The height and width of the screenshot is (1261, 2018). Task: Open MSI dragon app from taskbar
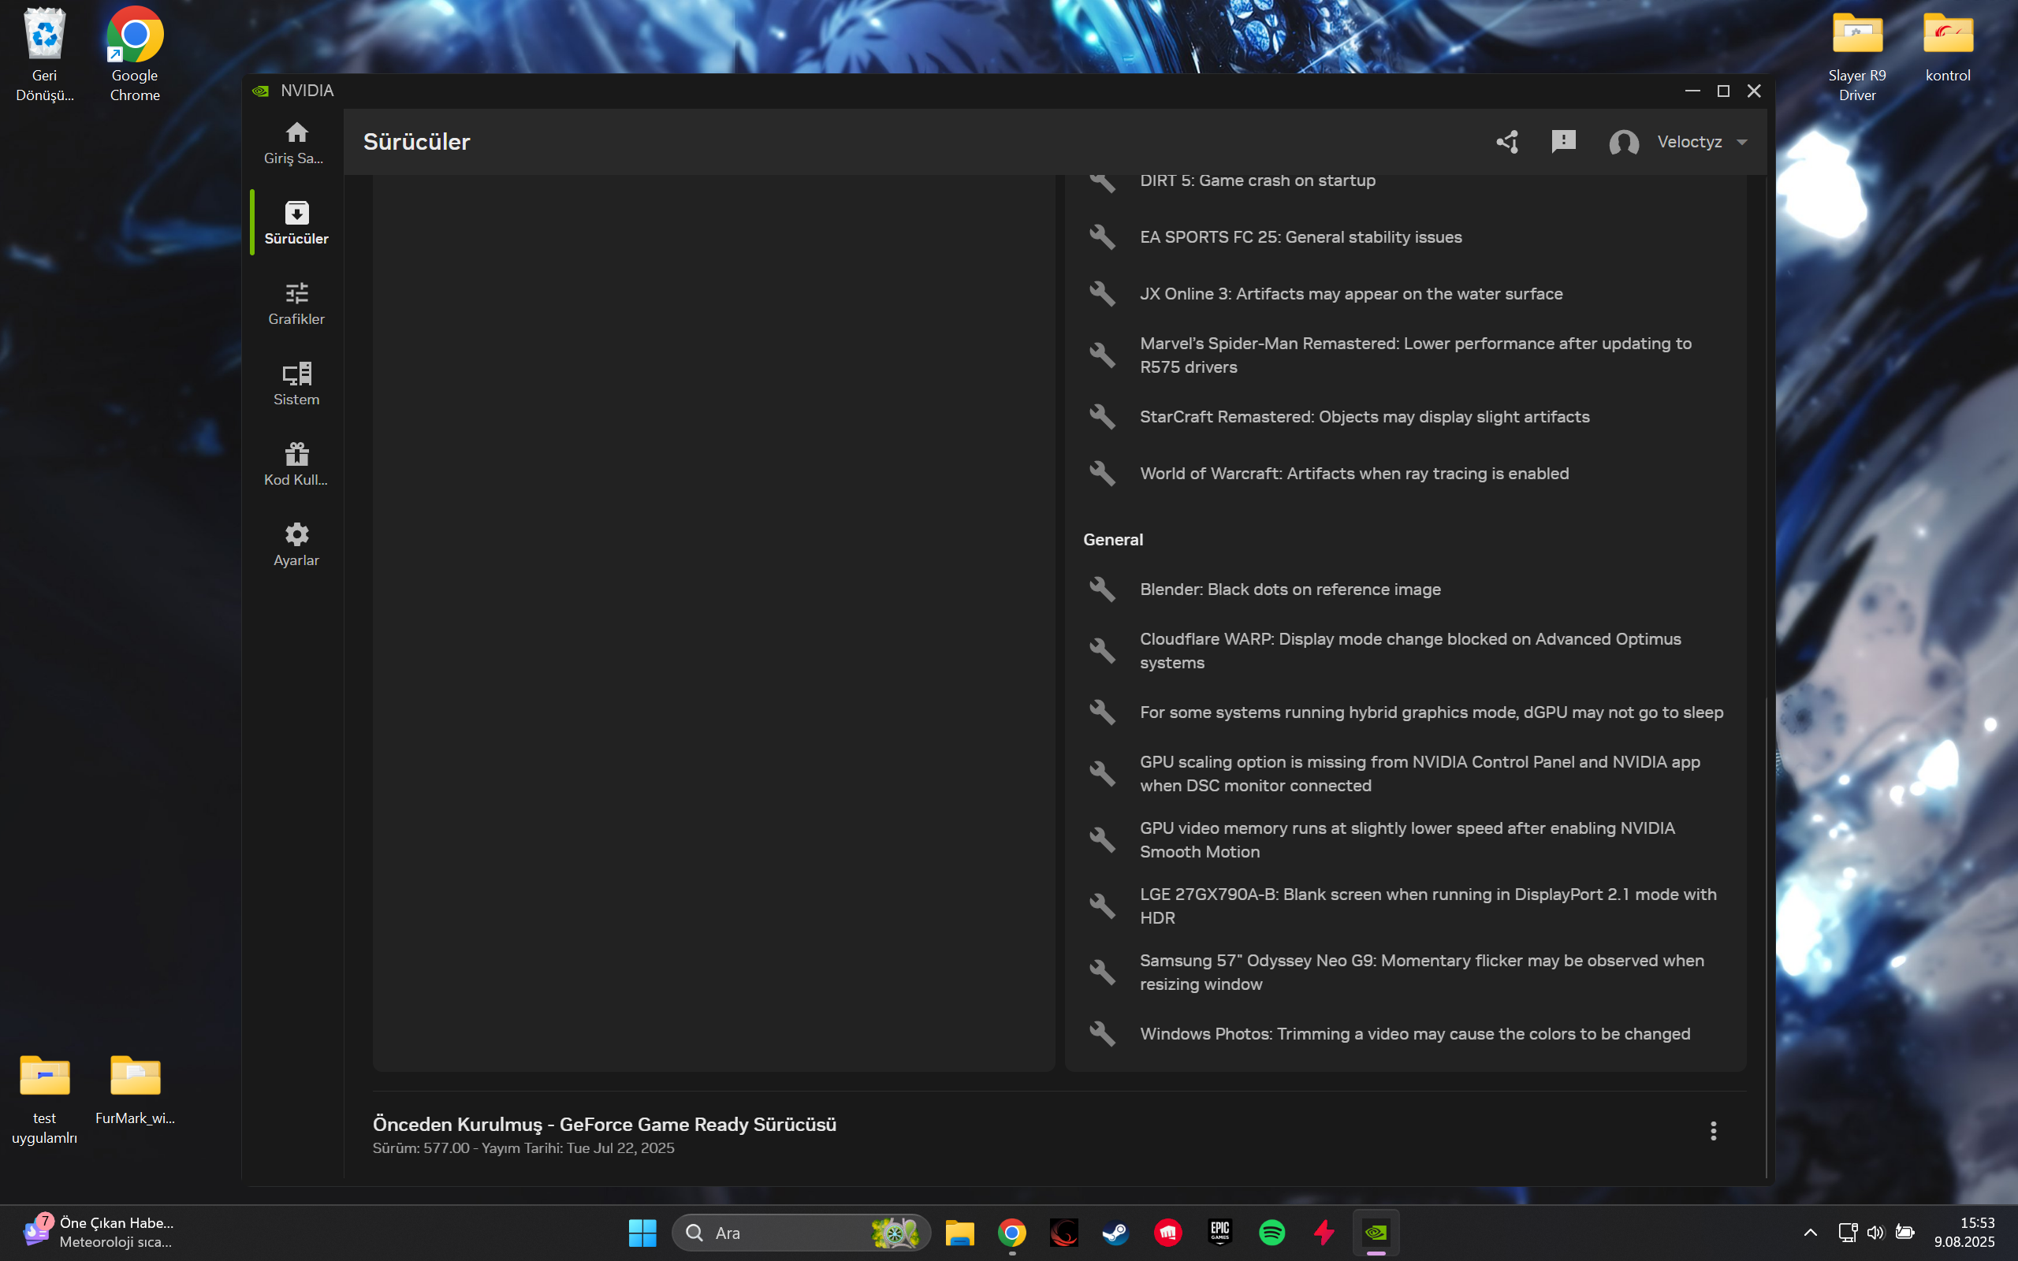click(1064, 1233)
